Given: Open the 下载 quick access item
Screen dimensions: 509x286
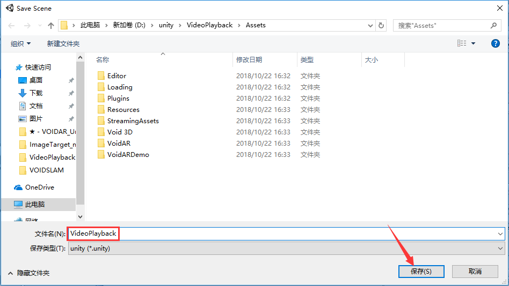Looking at the screenshot, I should [35, 93].
